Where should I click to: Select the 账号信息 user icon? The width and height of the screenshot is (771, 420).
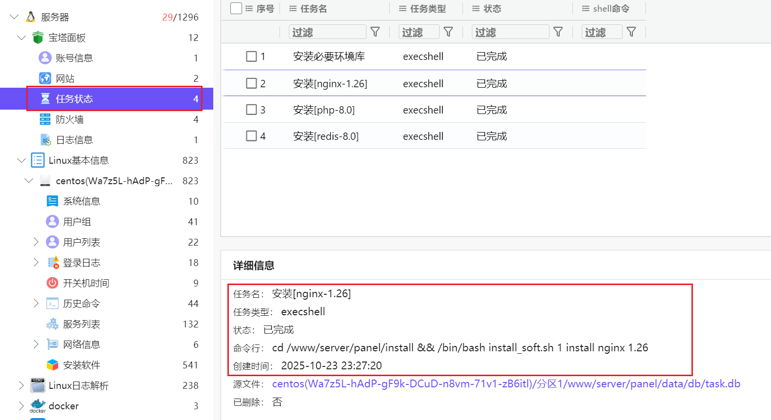point(45,58)
